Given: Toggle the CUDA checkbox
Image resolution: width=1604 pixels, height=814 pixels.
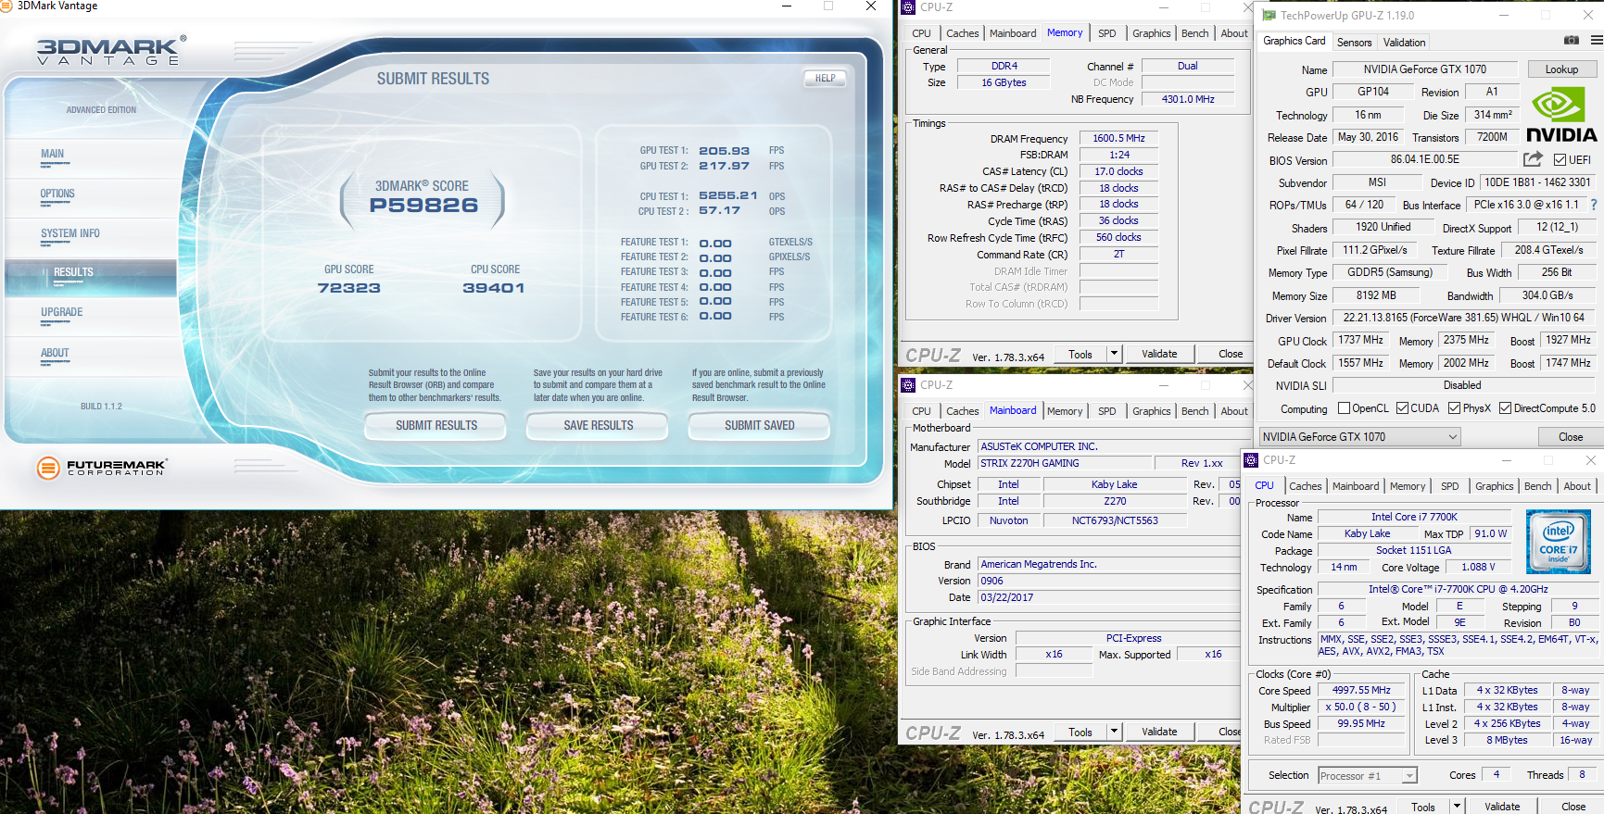Looking at the screenshot, I should coord(1403,408).
